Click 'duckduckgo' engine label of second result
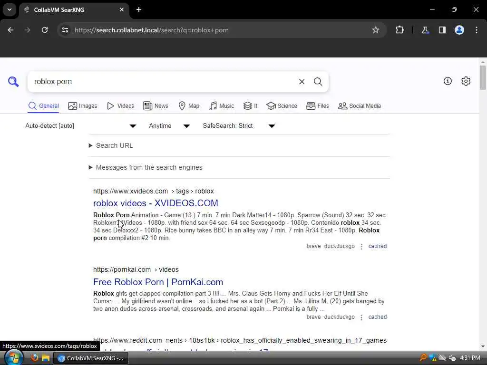Screen dimensions: 487x365 coord(339,317)
